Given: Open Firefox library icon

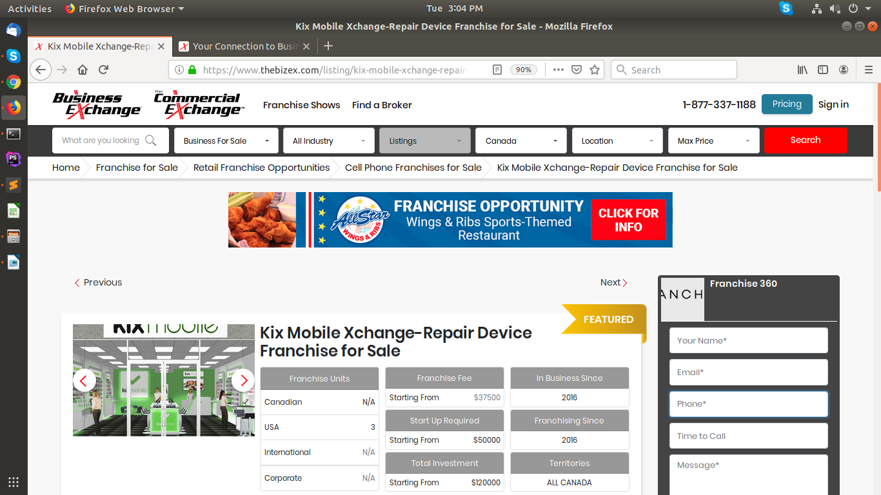Looking at the screenshot, I should pos(802,70).
